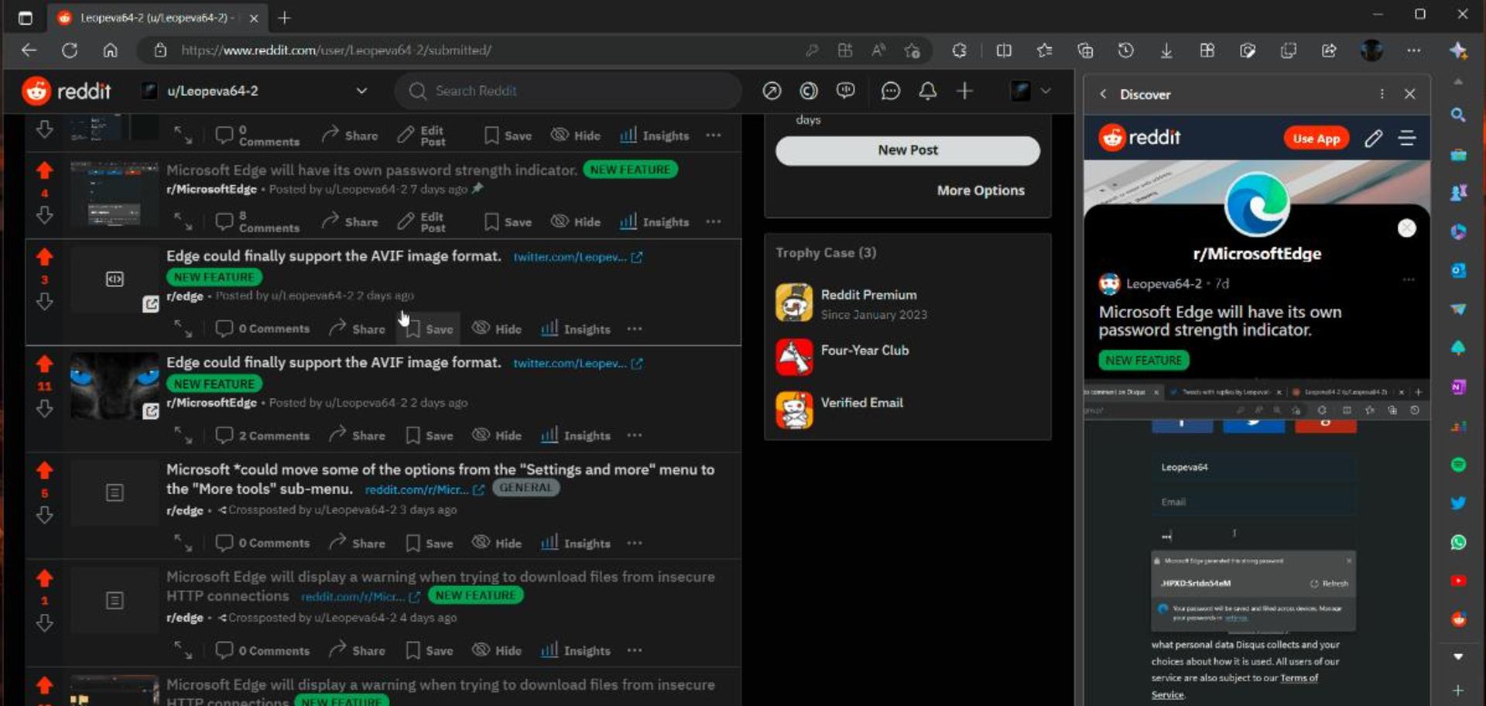Screen dimensions: 1486x706
Task: Open WhatsApp in Edge sidebar
Action: (x=1458, y=542)
